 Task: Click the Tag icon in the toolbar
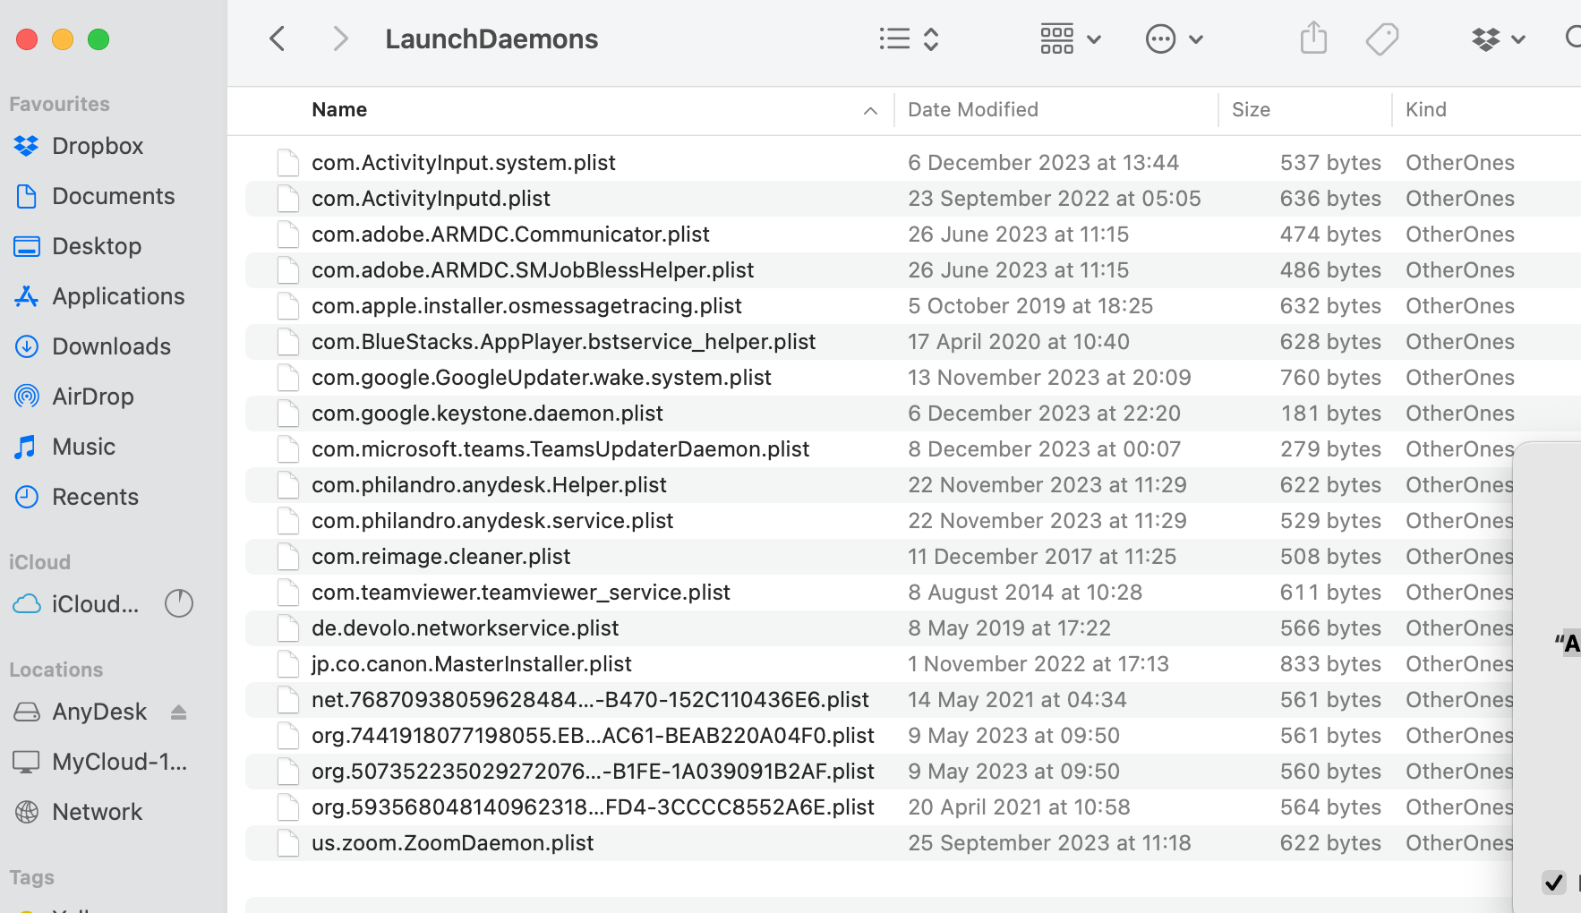[1381, 38]
